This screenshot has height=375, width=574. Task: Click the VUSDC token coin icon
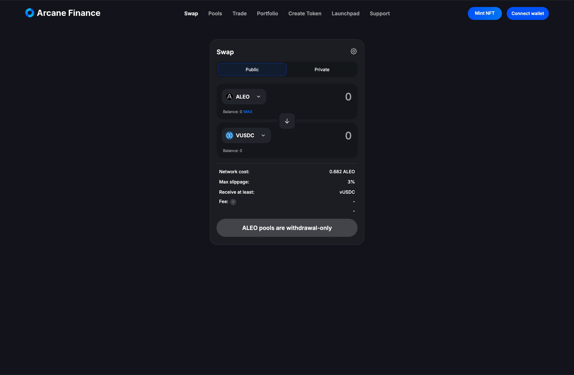229,135
